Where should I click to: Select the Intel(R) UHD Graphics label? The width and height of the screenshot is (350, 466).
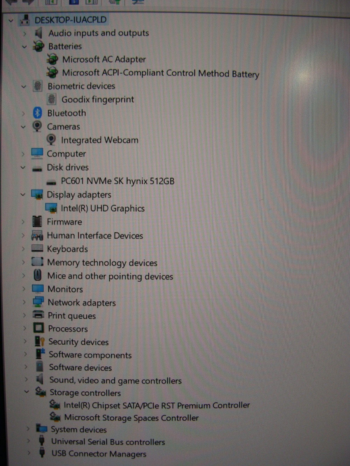point(103,209)
